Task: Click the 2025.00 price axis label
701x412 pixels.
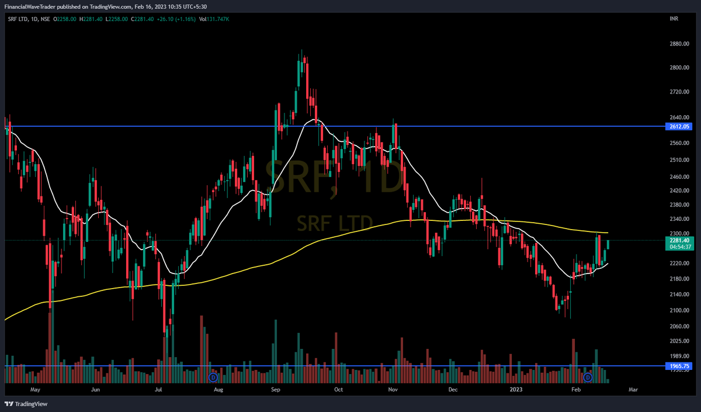Action: pyautogui.click(x=680, y=341)
